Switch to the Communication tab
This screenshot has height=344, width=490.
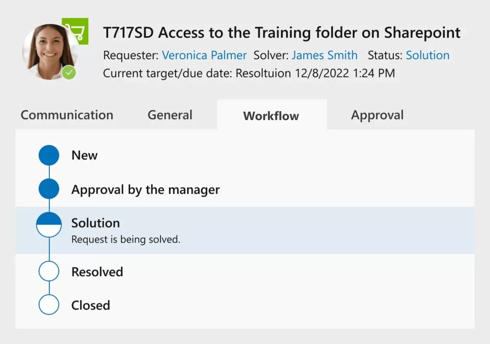point(67,115)
